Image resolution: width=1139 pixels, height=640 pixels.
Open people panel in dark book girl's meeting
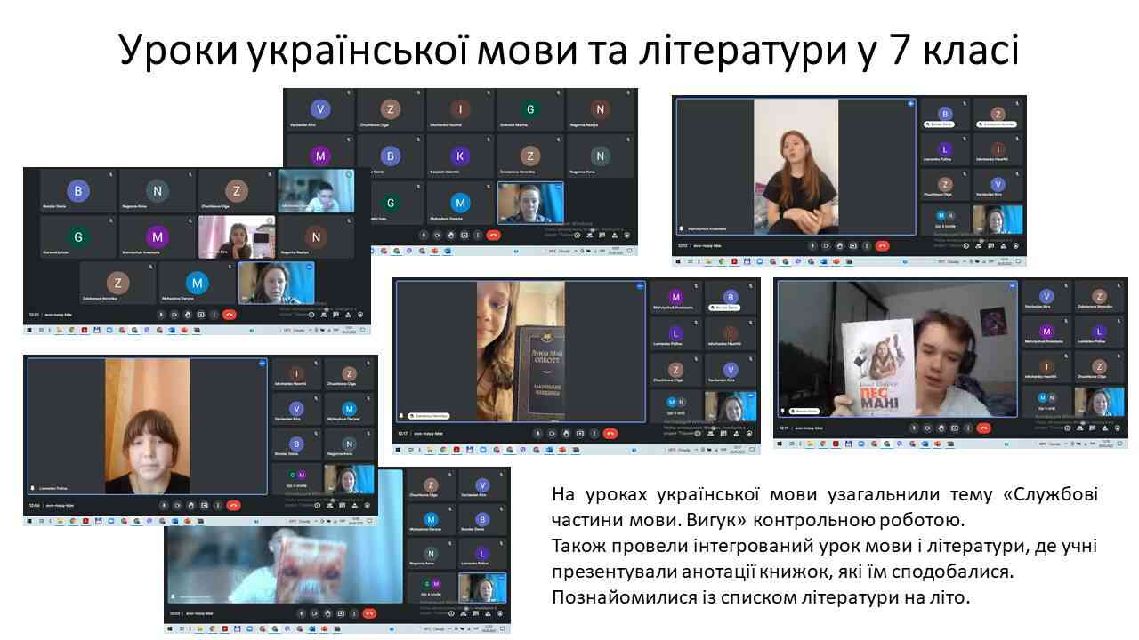click(x=709, y=434)
